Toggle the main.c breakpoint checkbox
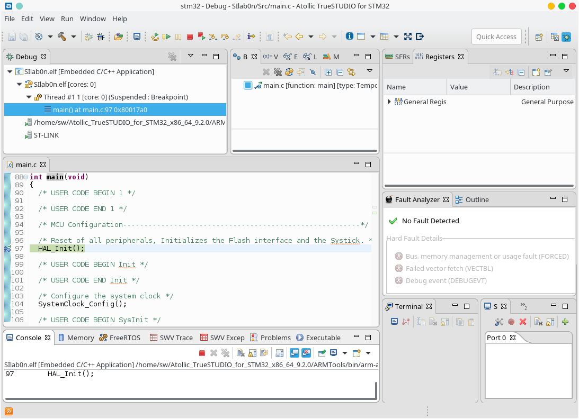The height and width of the screenshot is (419, 579). point(248,85)
